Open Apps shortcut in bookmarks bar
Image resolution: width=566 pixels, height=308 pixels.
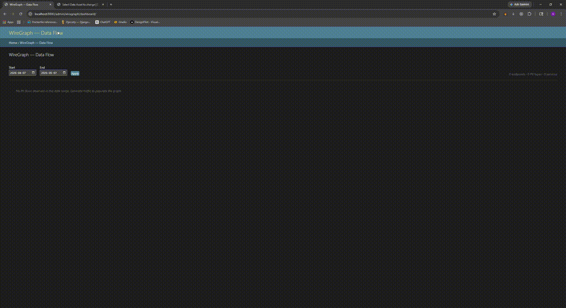click(x=8, y=22)
